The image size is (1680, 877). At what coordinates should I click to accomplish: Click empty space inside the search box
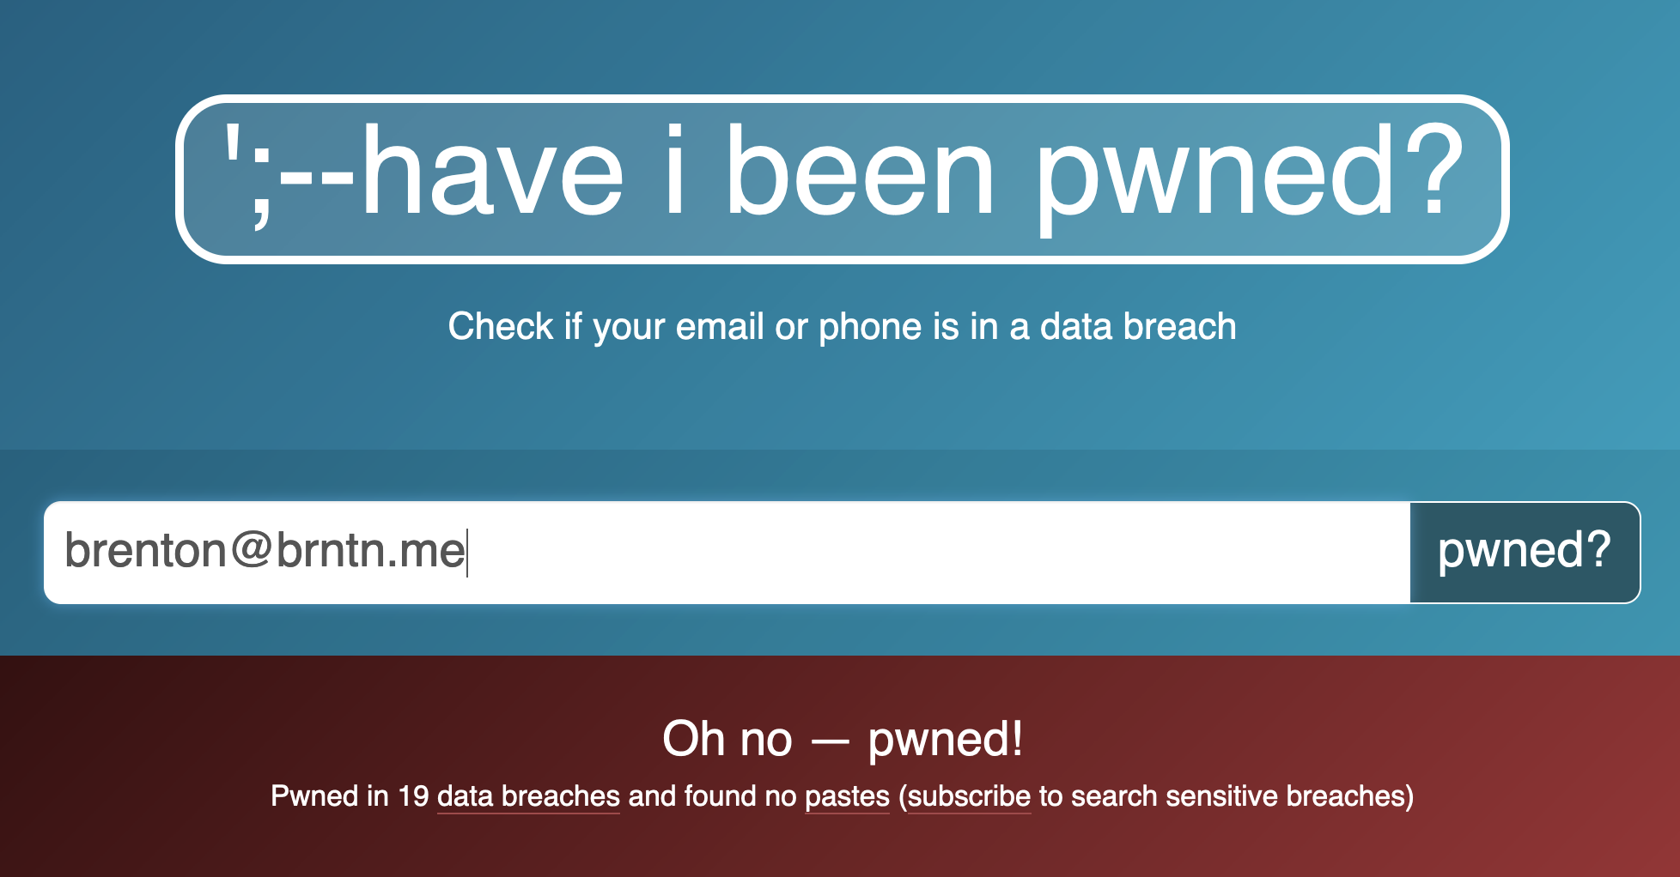pos(945,552)
